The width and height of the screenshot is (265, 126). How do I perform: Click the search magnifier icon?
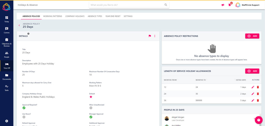(166, 5)
